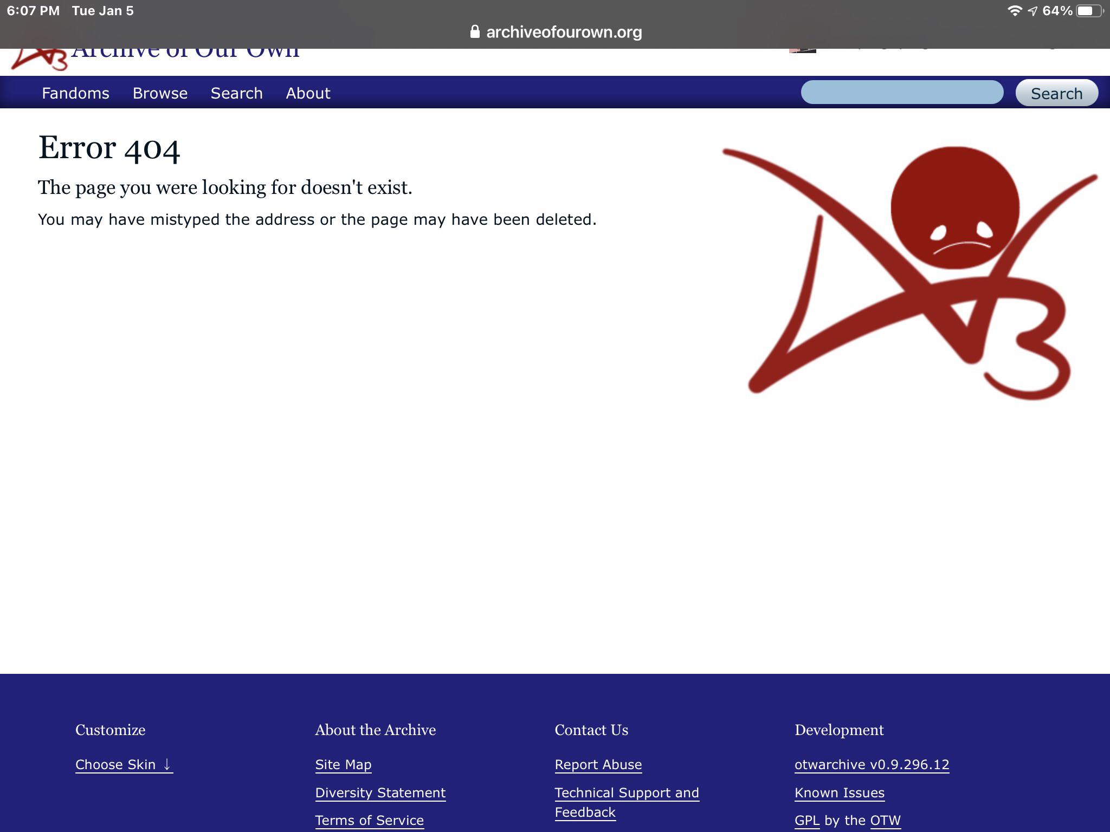This screenshot has height=832, width=1110.
Task: Open the Terms of Service link
Action: click(x=369, y=820)
